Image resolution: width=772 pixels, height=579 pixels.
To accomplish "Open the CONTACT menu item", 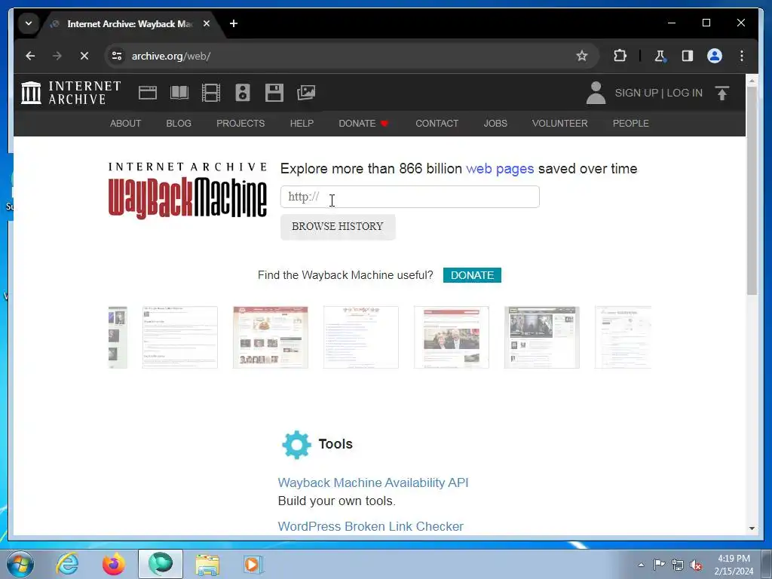I will (437, 124).
